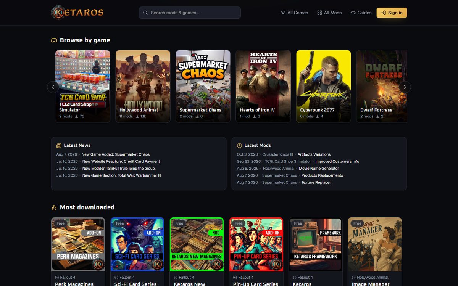Click download count icon on TCG card
Viewport: 458px width, 286px height.
tap(77, 116)
